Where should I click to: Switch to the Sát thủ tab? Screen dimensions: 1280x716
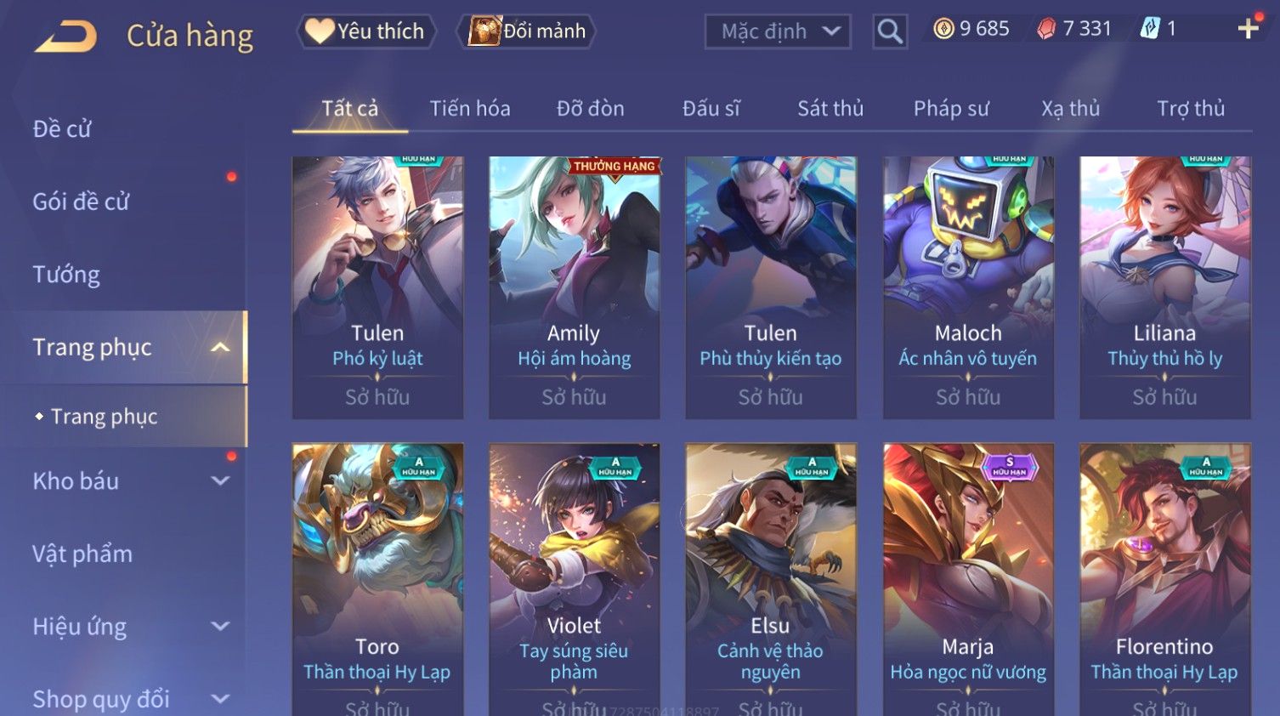[830, 109]
